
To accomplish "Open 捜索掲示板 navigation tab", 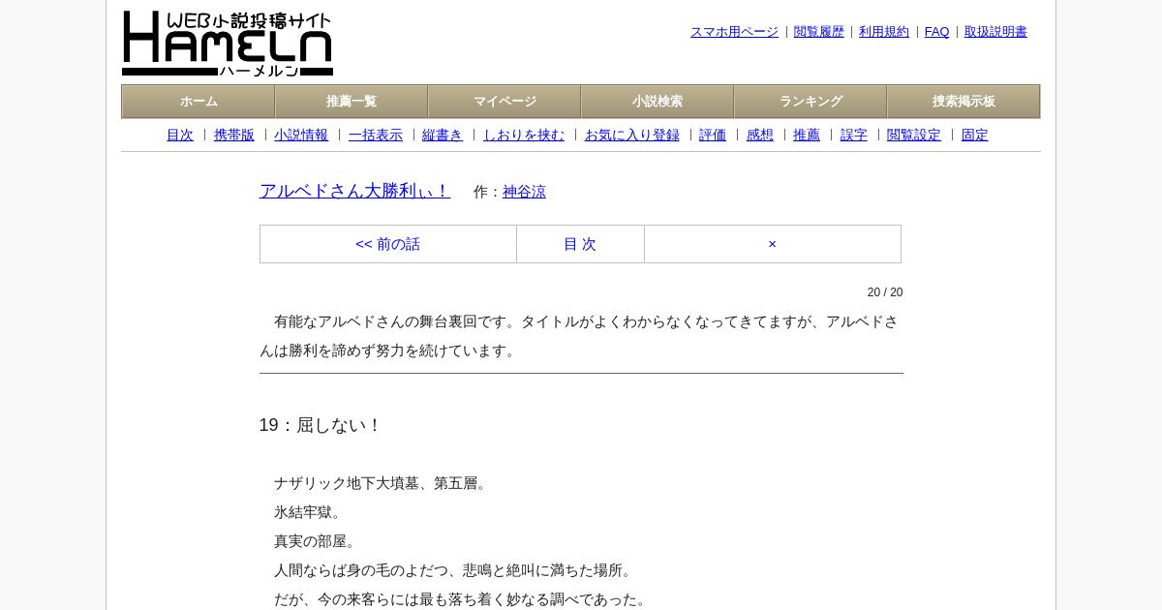I will (x=963, y=102).
